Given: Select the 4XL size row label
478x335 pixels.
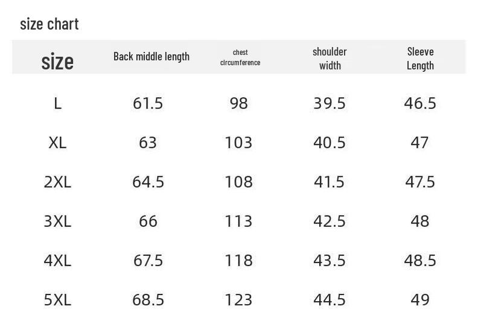Looking at the screenshot, I should [57, 260].
